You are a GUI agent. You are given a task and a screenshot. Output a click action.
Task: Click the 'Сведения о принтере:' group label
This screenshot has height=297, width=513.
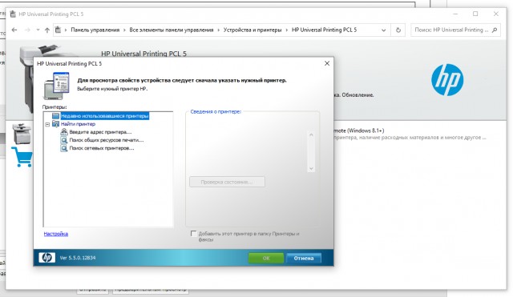pos(216,112)
